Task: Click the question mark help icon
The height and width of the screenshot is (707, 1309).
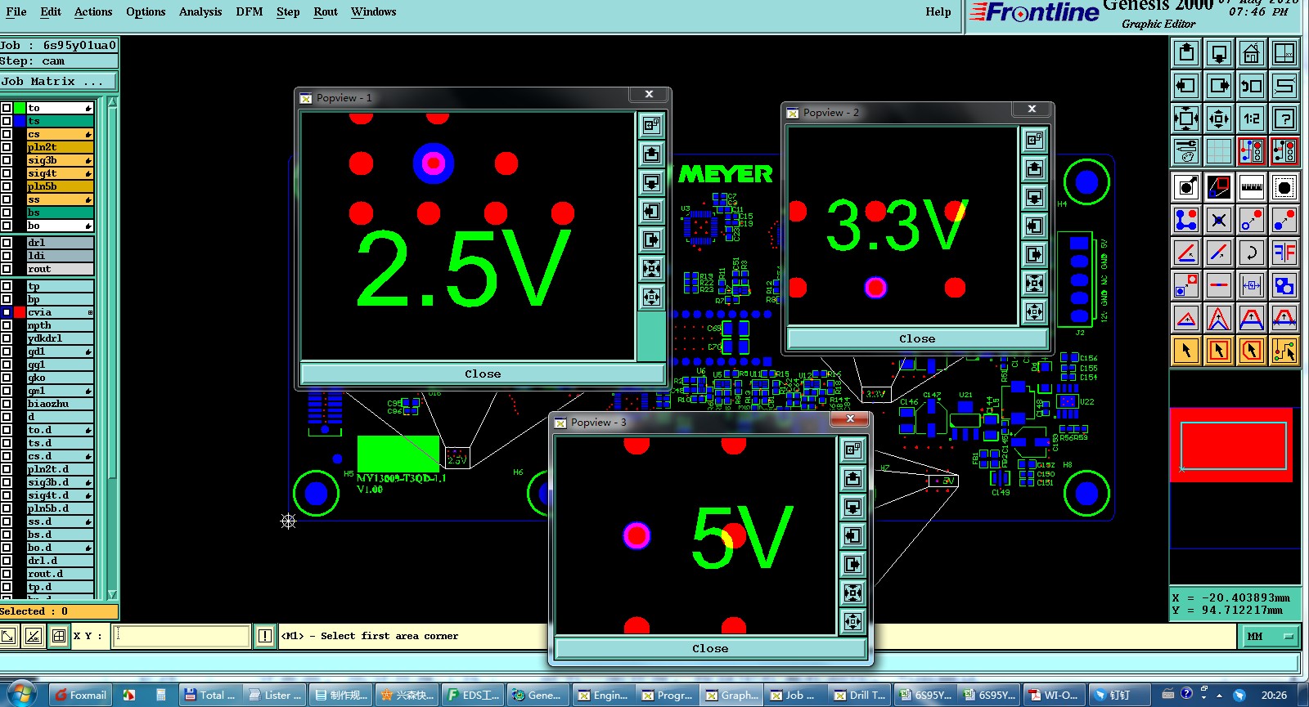Action: click(x=1284, y=119)
